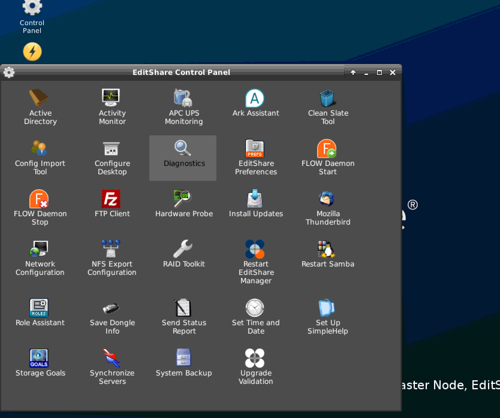Close the EditShare Control Panel window
The height and width of the screenshot is (418, 500).
(393, 72)
